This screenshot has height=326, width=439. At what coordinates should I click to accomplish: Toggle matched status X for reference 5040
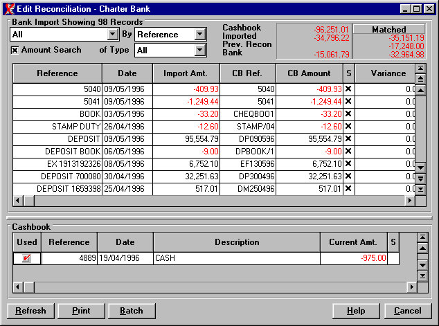(348, 89)
